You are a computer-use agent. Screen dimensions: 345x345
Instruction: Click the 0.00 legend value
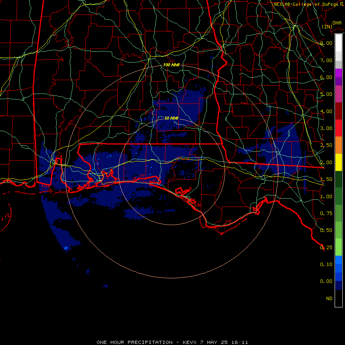[326, 281]
